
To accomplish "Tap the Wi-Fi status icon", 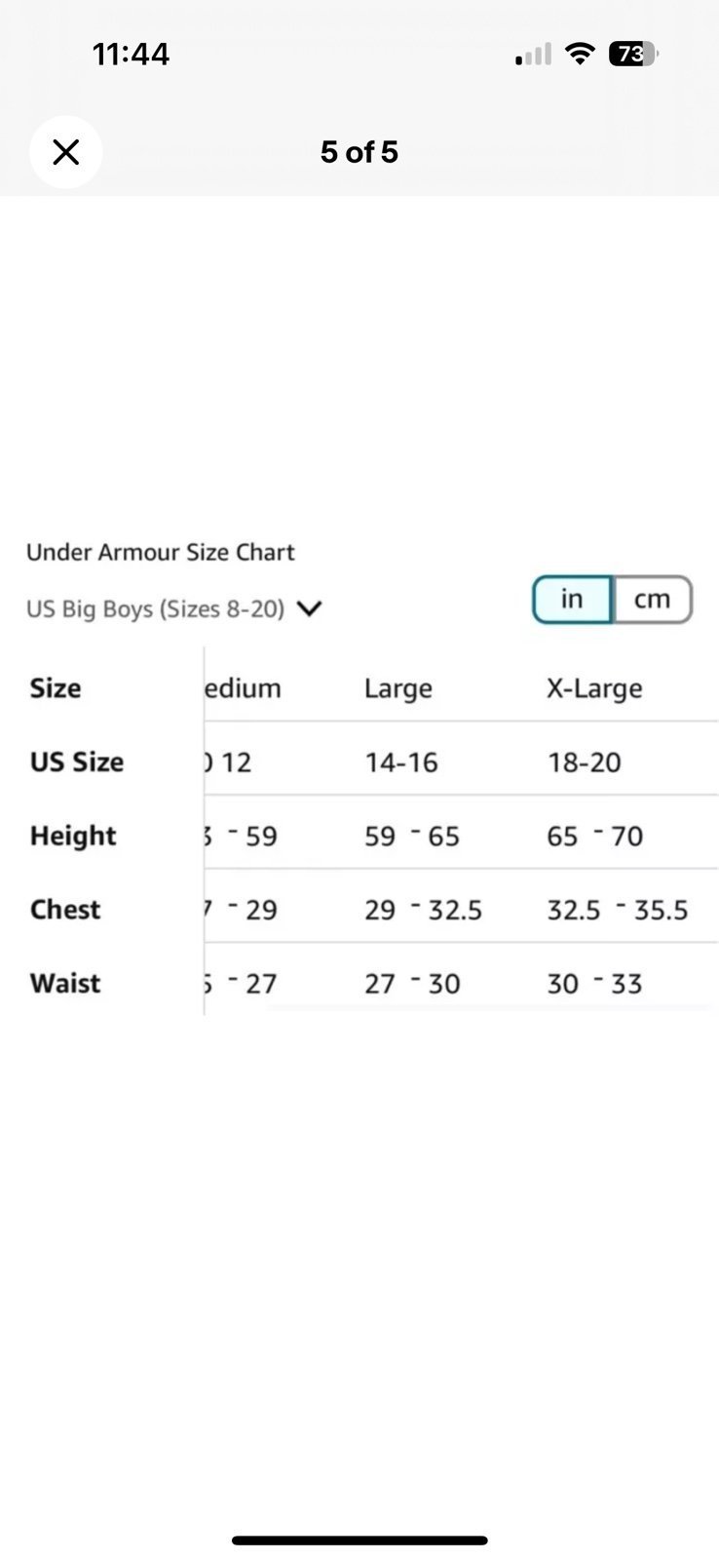I will pos(580,54).
